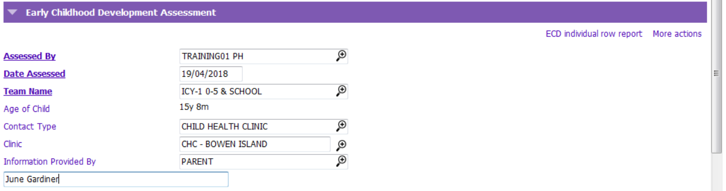Click the Team Name label link

point(28,92)
